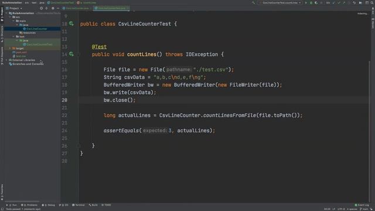This screenshot has height=211, width=375.
Task: Toggle the Favorites side tab
Action: (x=2, y=192)
